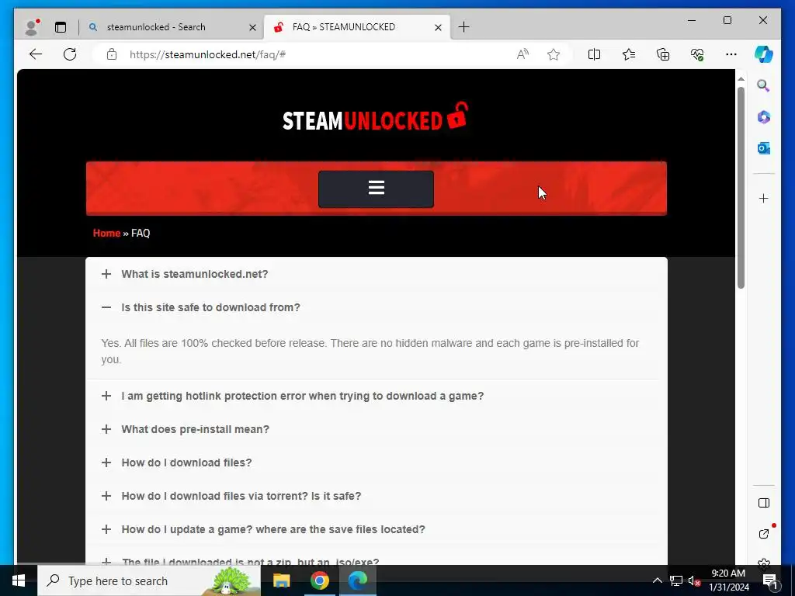Image resolution: width=795 pixels, height=596 pixels.
Task: Switch to the 'steamunlocked - Search' tab
Action: pyautogui.click(x=171, y=27)
